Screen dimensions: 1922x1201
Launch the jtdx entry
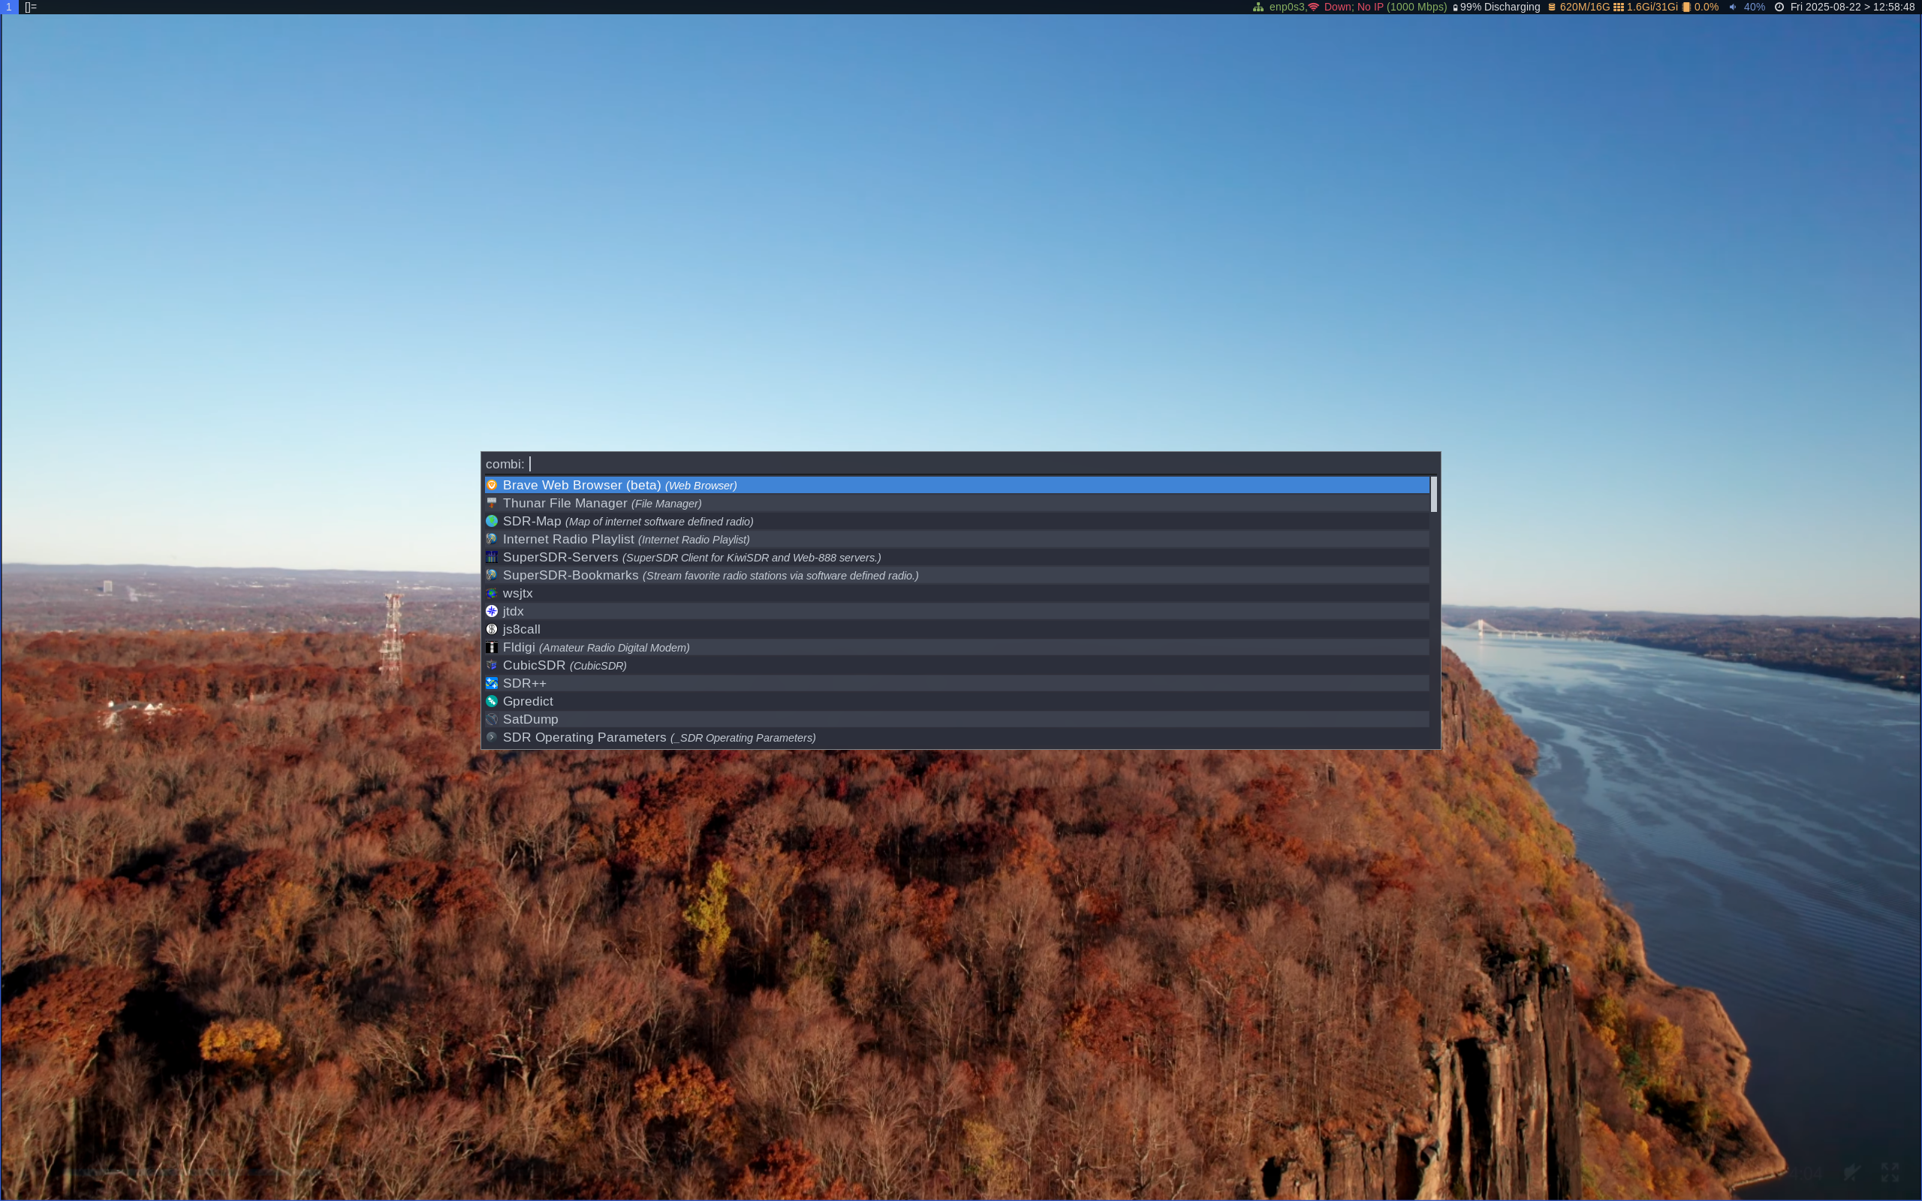[x=956, y=611]
